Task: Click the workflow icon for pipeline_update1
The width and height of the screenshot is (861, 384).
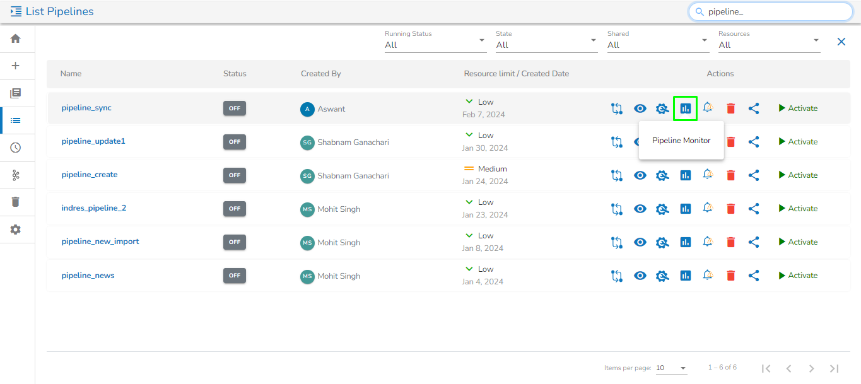Action: click(616, 142)
